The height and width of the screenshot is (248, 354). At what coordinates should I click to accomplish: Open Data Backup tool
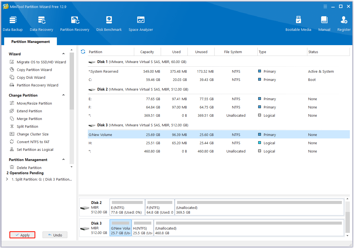click(13, 24)
